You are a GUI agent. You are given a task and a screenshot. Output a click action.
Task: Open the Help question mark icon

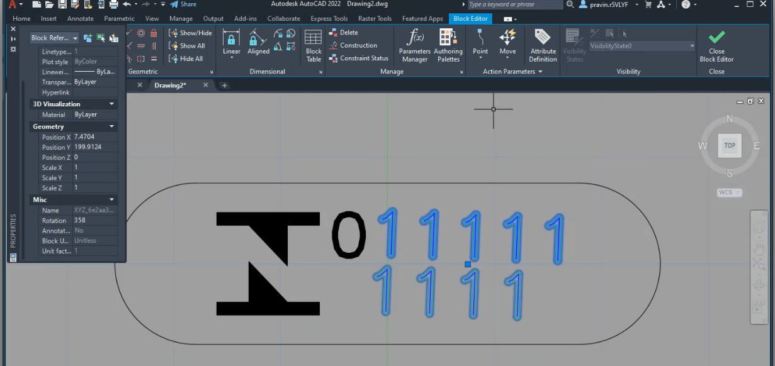pos(686,4)
